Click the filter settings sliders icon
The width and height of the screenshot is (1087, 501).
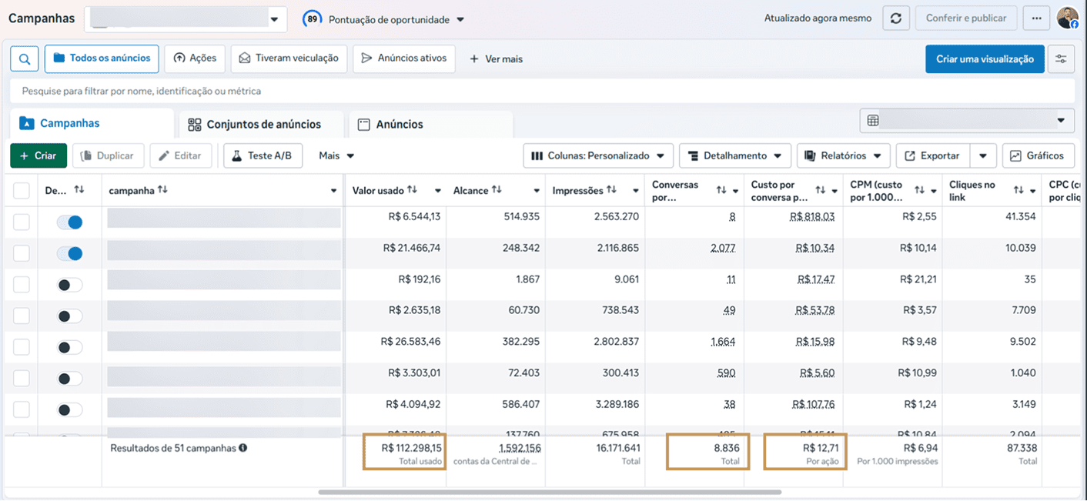tap(1062, 59)
